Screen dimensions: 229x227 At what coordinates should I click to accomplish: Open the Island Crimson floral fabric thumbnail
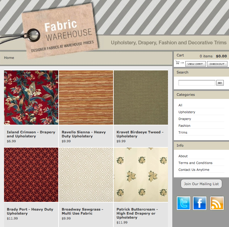click(x=31, y=97)
